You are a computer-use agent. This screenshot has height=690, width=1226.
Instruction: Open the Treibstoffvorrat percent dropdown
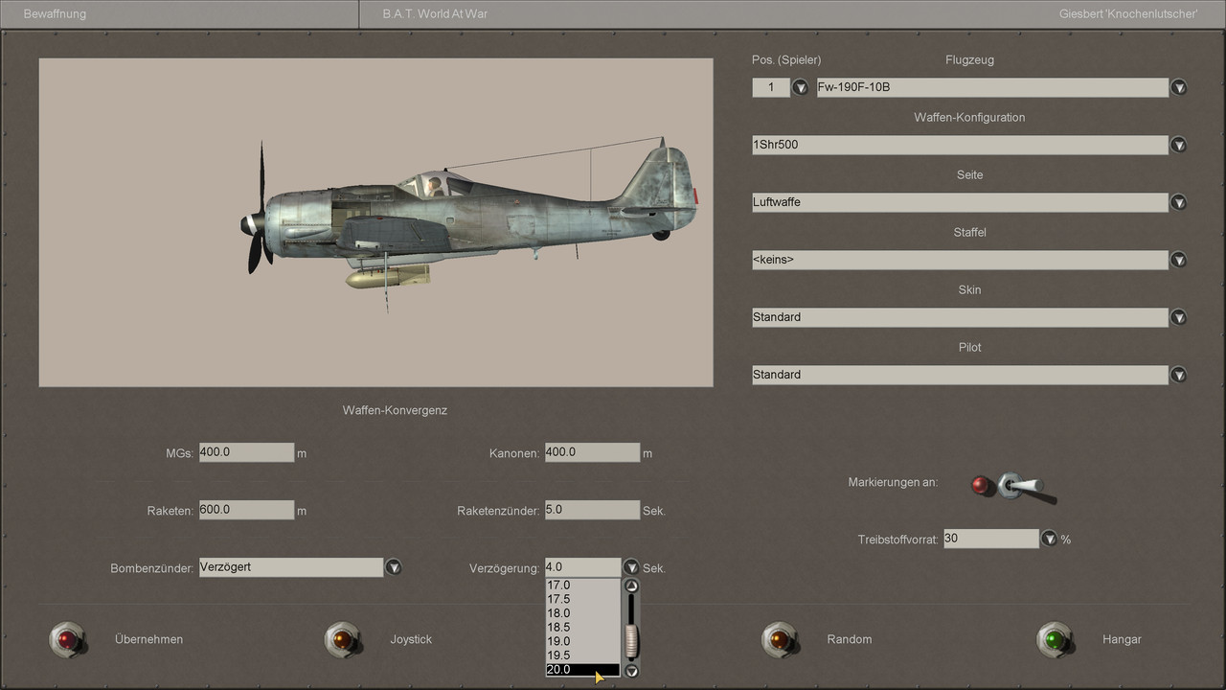coord(1049,539)
